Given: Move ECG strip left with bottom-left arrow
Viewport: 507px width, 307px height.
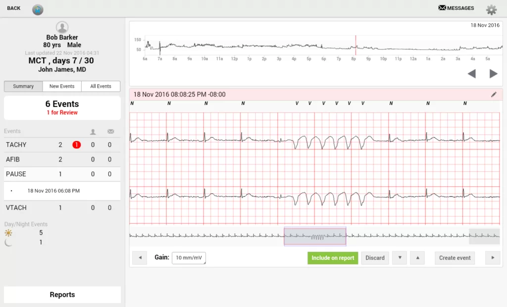Looking at the screenshot, I should 140,258.
